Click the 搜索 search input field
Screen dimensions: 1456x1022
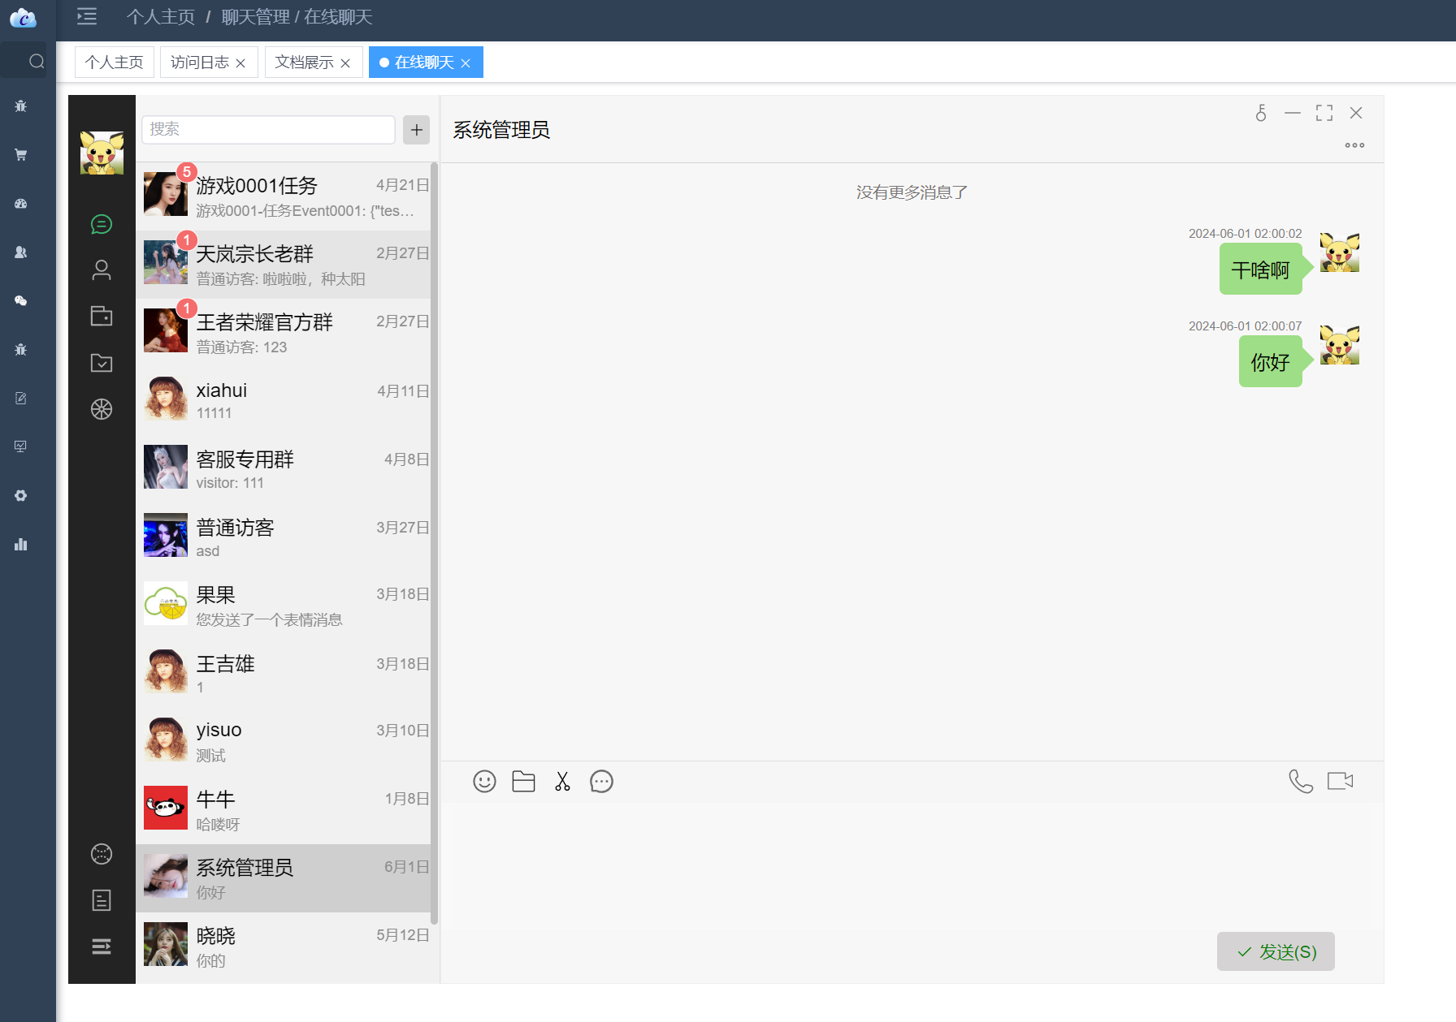(268, 130)
